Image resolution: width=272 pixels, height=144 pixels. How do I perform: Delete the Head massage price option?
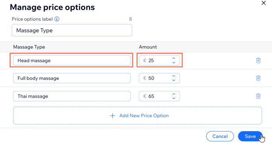point(258,60)
